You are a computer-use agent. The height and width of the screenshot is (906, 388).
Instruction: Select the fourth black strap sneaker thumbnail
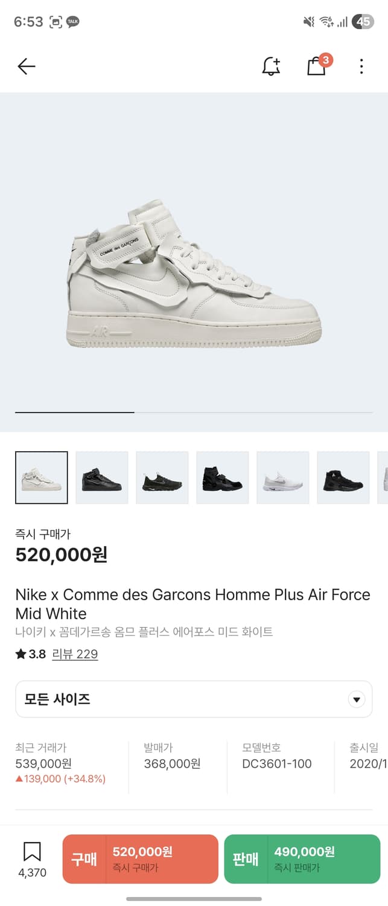(x=223, y=477)
